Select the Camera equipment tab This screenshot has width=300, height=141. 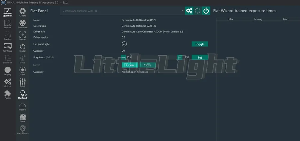tap(23, 12)
